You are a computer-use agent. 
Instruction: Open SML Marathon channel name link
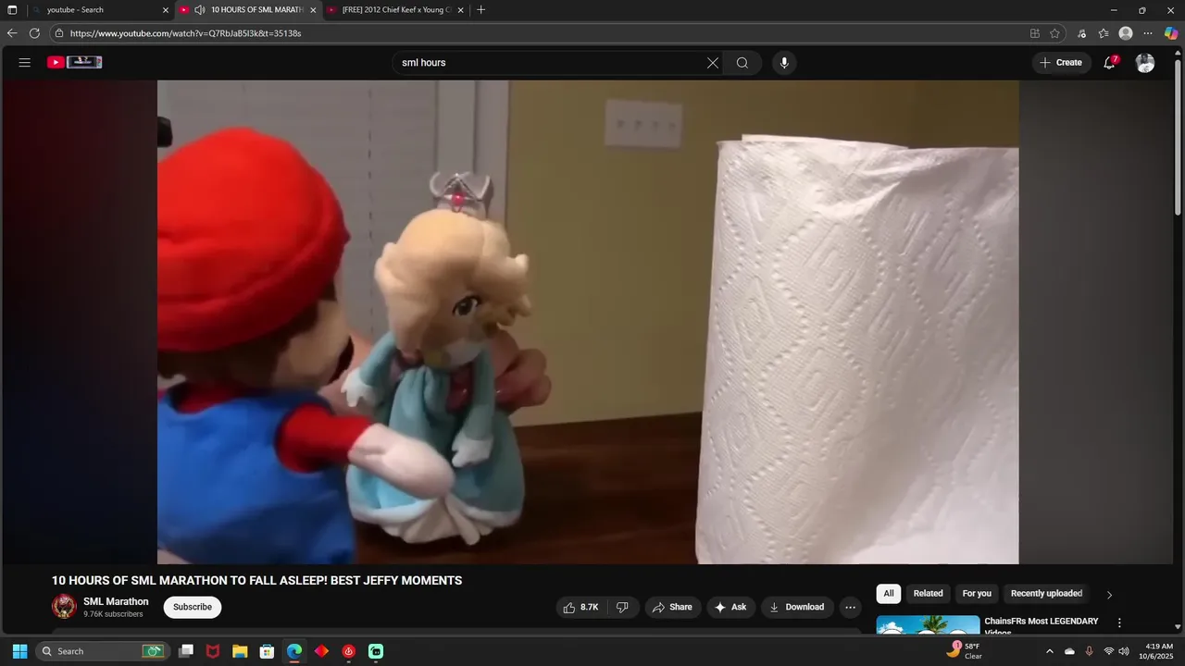point(116,601)
